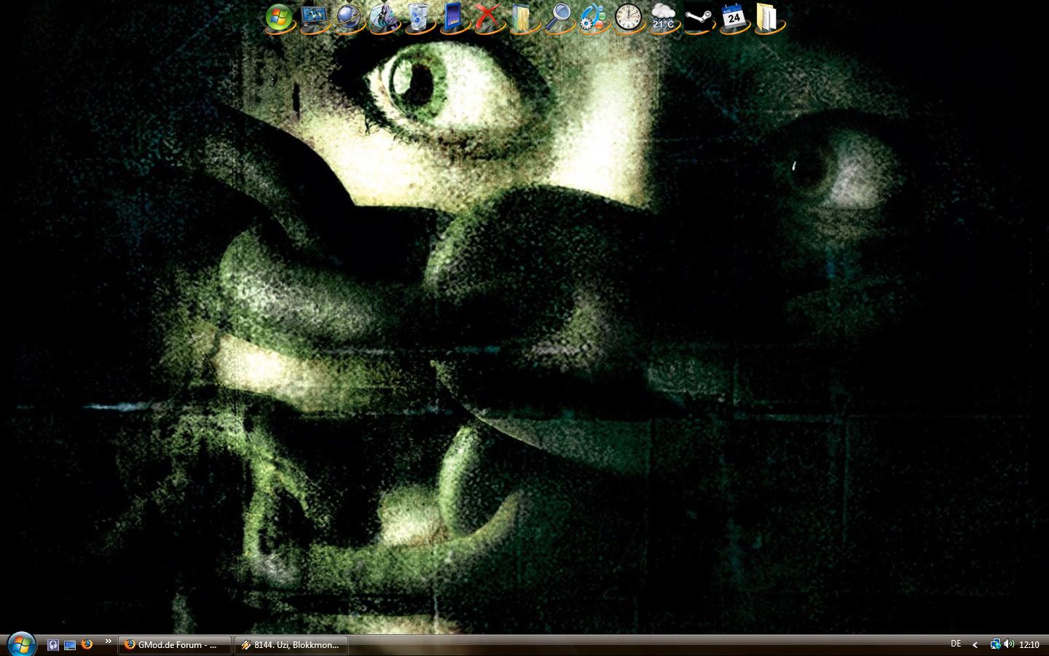
Task: Open the 21°C weather widget icon
Action: 663,17
